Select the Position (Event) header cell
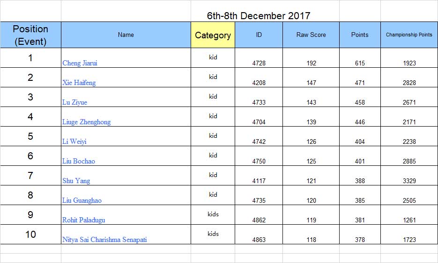 (x=30, y=35)
